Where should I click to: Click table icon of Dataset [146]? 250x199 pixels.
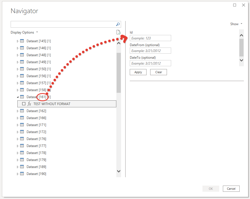22,48
